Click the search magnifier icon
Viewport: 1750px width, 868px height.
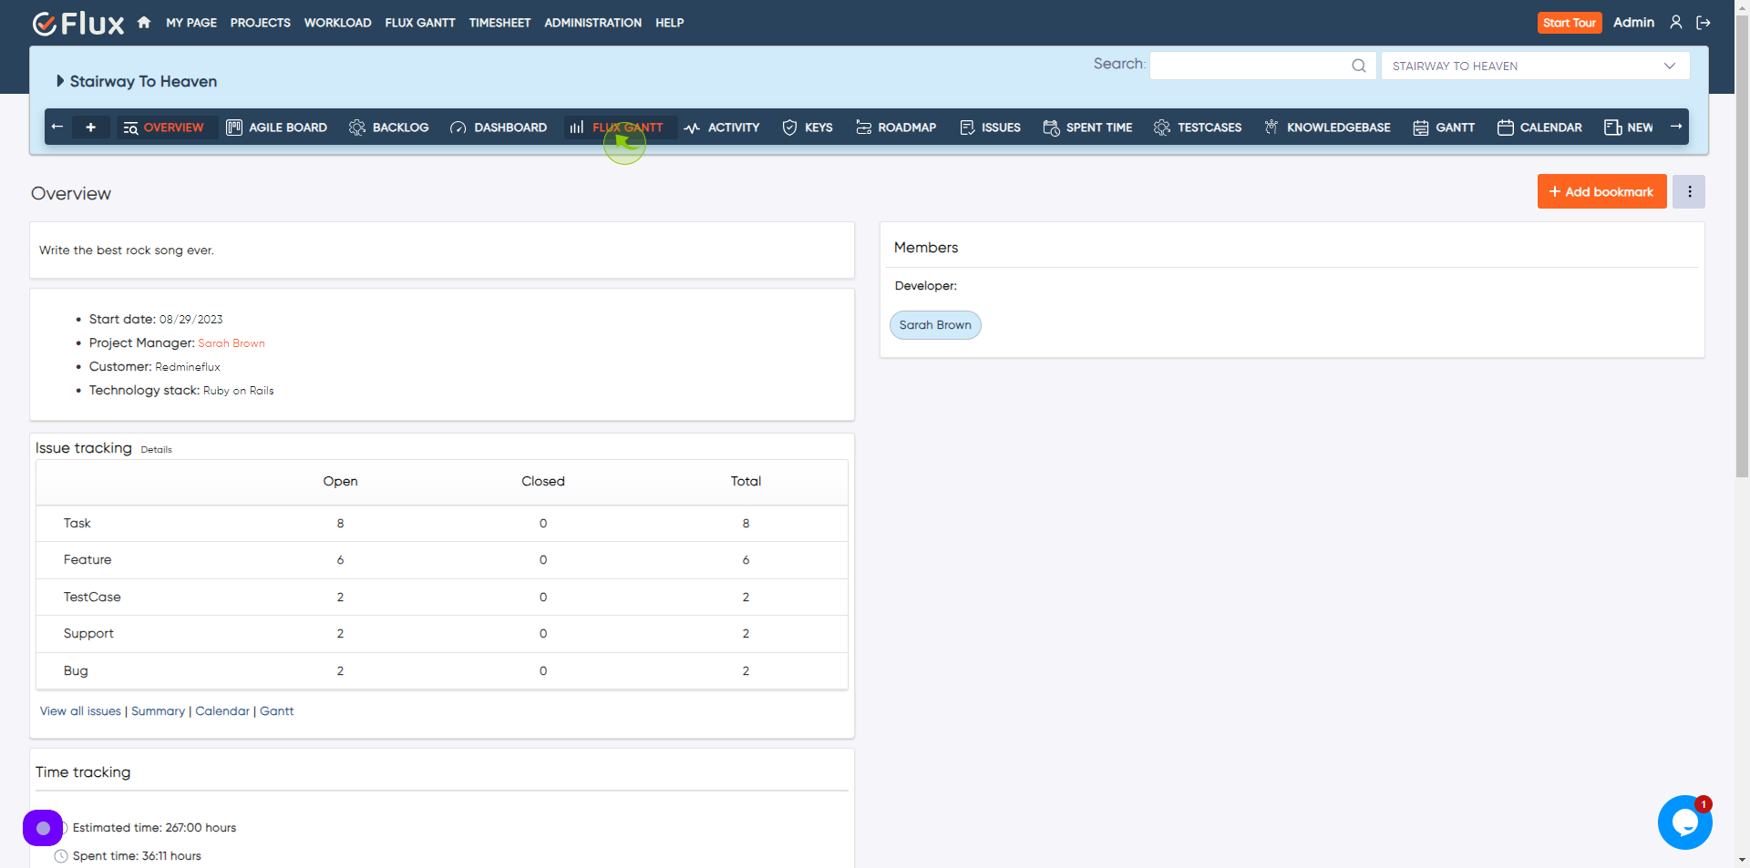point(1358,66)
